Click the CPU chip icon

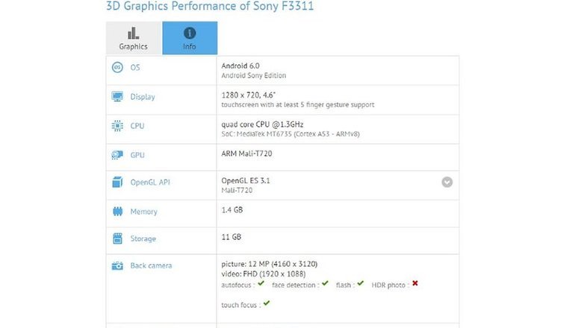pos(117,126)
